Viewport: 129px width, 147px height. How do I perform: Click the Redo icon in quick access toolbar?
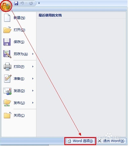click(x=31, y=3)
